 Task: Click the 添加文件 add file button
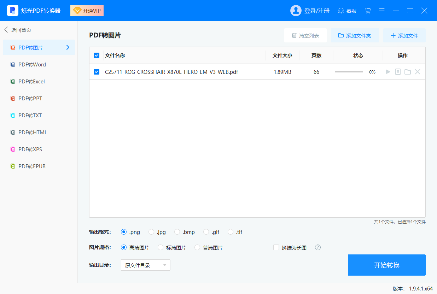click(404, 35)
